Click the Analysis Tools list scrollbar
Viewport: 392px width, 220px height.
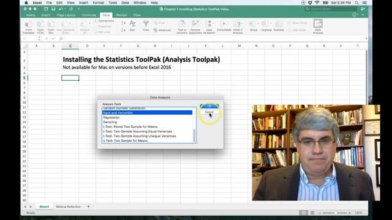click(195, 136)
